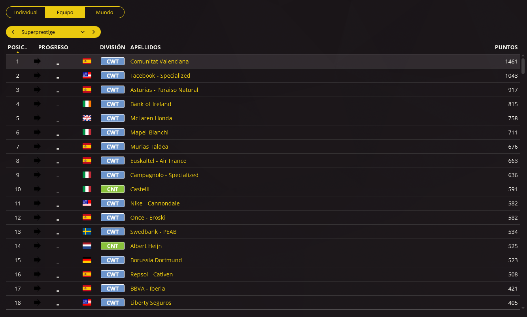
Task: Open team Borussia Dortmund
Action: point(156,260)
